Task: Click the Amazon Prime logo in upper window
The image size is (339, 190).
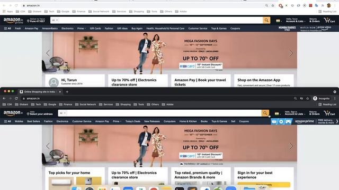Action: [x=13, y=21]
